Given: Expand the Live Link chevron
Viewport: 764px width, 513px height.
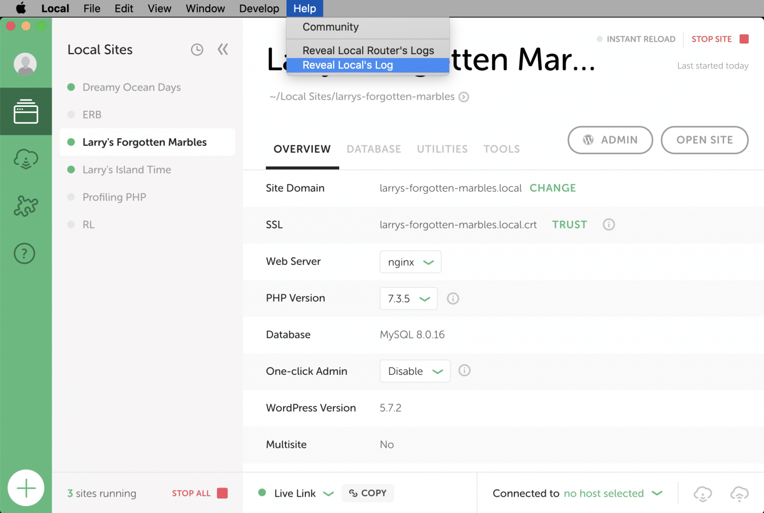Looking at the screenshot, I should pyautogui.click(x=329, y=493).
